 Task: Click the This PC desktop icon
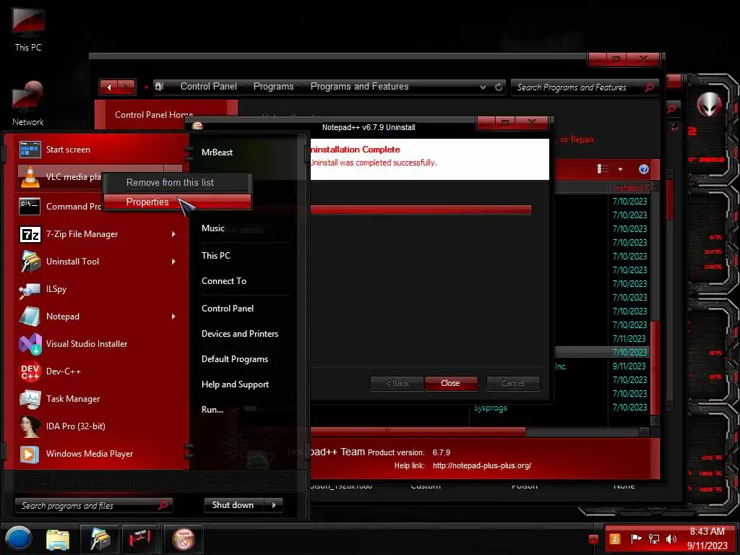(28, 29)
